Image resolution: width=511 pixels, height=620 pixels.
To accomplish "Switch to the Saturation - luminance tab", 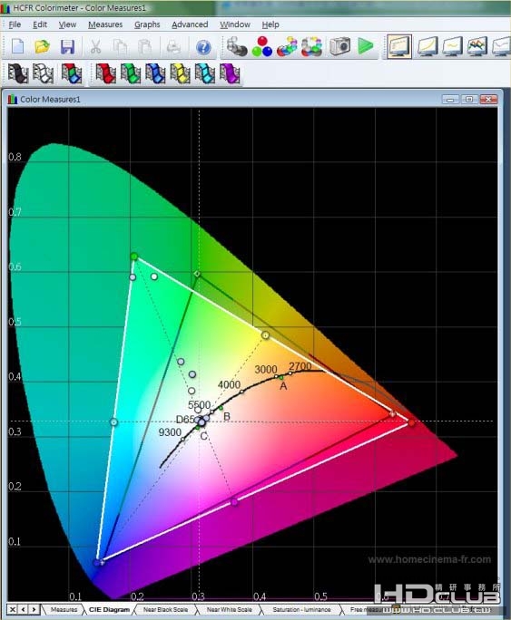I will (301, 609).
